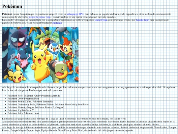Click the line starting 'La dinámica de juego'

[64, 119]
